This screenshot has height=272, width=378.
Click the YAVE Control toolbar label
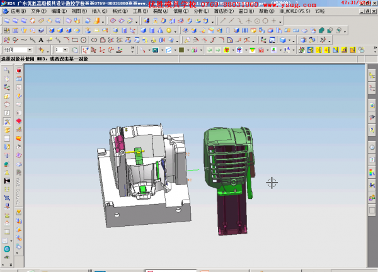pos(18,191)
